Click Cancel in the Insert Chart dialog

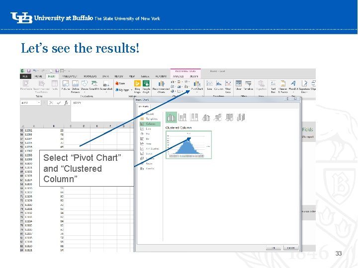[x=291, y=248]
